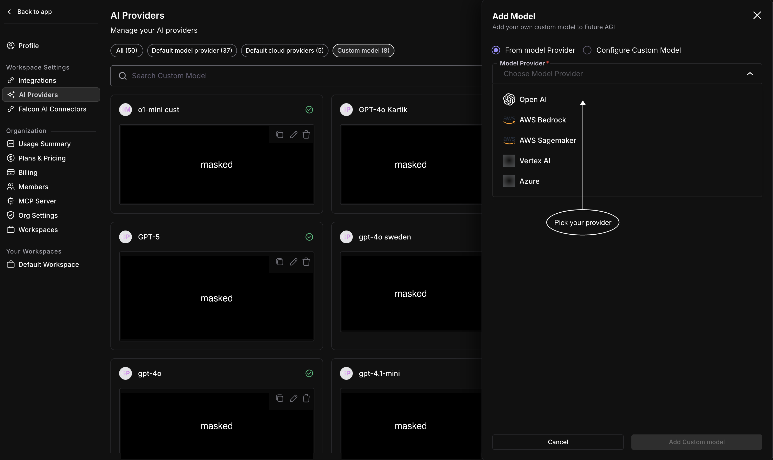Delete the gpt-4o model
Screen dimensions: 773x460
tap(306, 398)
